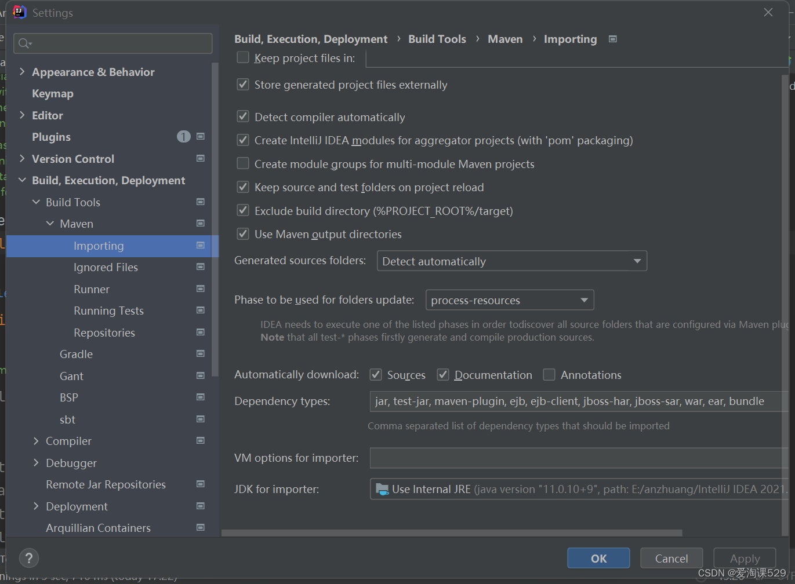Viewport: 795px width, 584px height.
Task: Expand the Debugger tree node
Action: pyautogui.click(x=36, y=463)
